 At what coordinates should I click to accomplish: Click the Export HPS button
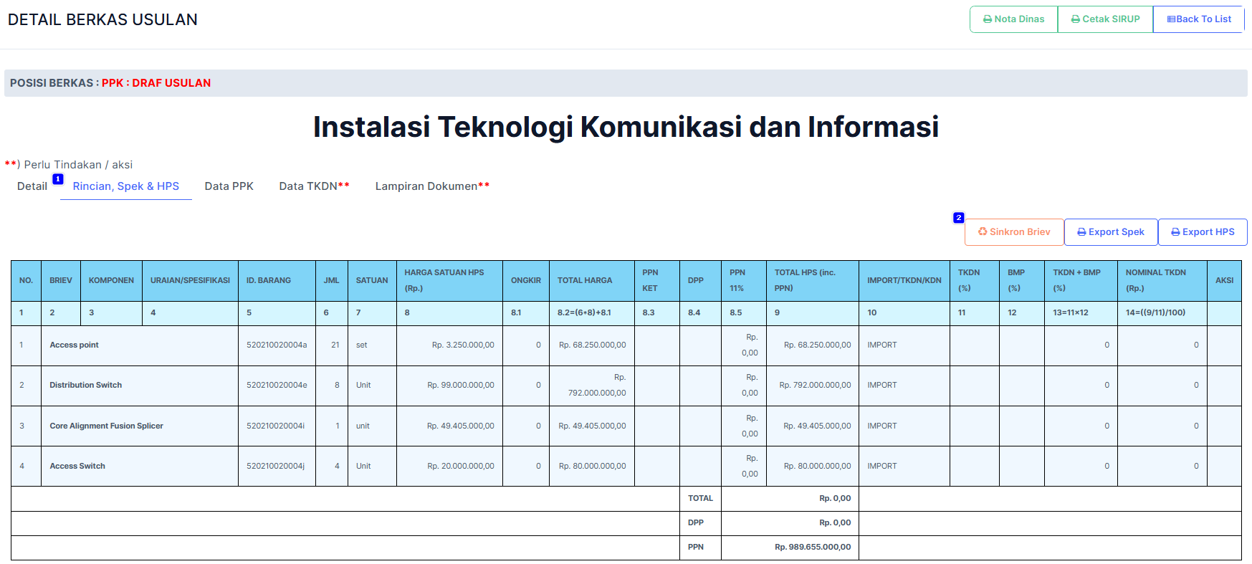click(x=1203, y=232)
